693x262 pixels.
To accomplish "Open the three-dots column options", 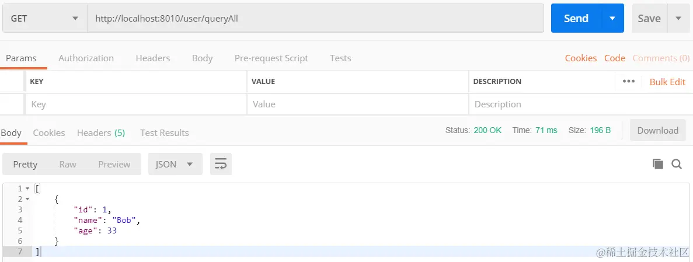I will (629, 82).
